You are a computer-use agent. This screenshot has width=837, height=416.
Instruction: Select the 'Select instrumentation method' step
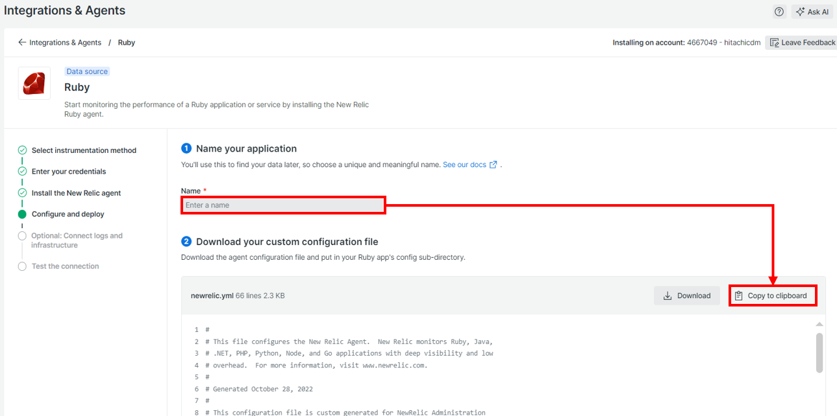click(x=84, y=150)
